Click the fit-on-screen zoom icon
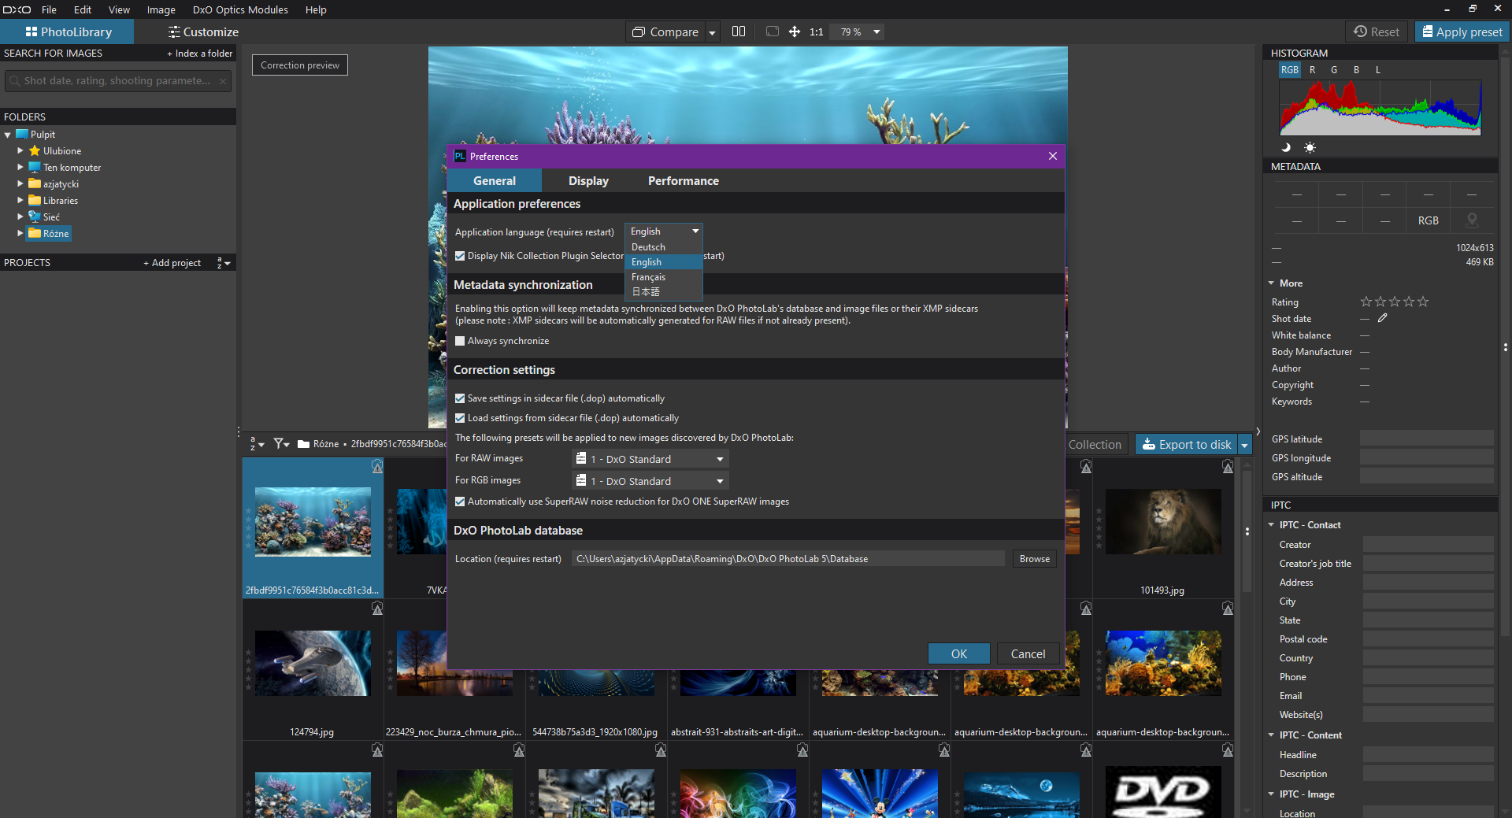 [x=773, y=31]
